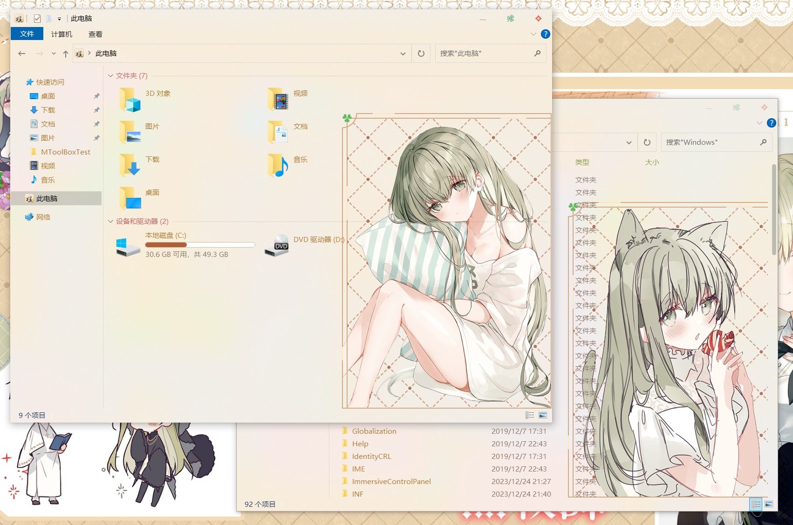This screenshot has width=793, height=525.
Task: Switch to large icons view in 此电脑 status bar
Action: [543, 415]
